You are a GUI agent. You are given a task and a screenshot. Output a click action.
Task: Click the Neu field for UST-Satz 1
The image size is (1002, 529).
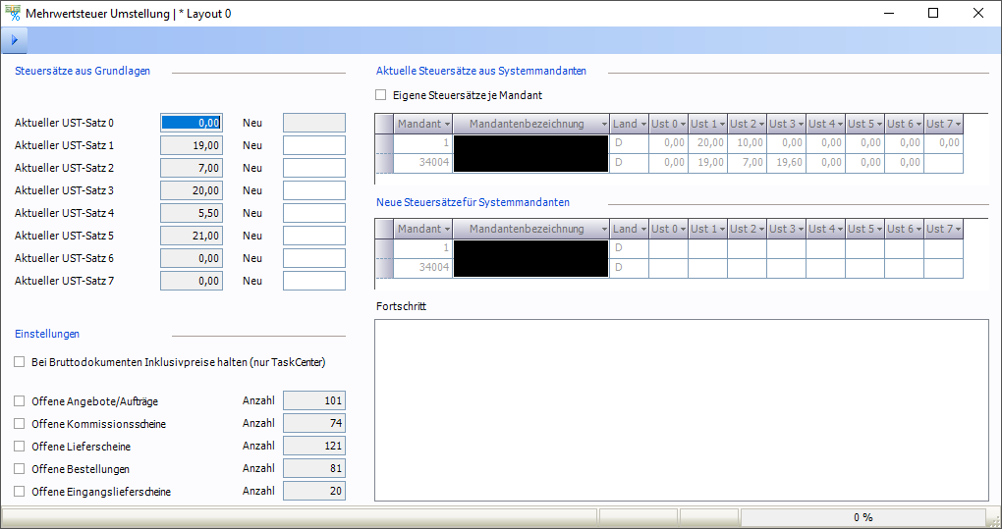pyautogui.click(x=314, y=145)
